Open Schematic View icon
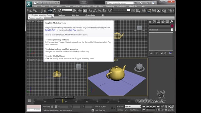Viewport: 201px width, 113px height. click(159, 10)
